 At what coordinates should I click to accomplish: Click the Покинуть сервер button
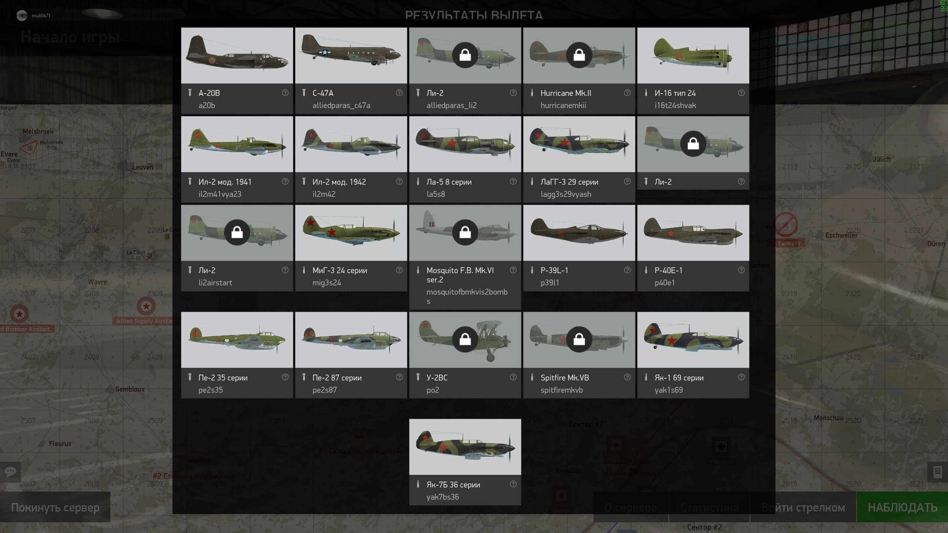[x=55, y=507]
